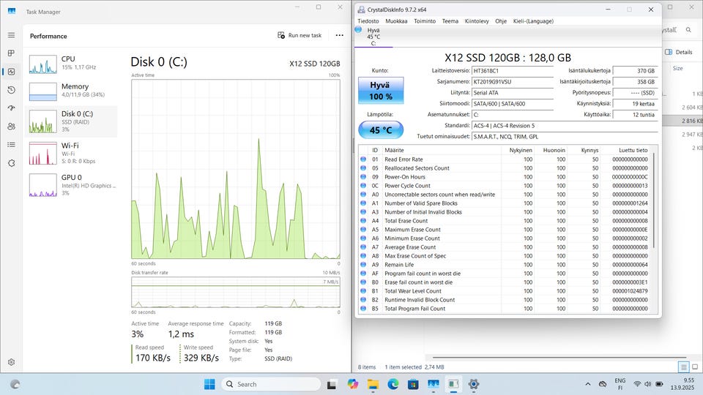This screenshot has width=703, height=395.
Task: Click status icon beside Remain Life
Action: (363, 265)
